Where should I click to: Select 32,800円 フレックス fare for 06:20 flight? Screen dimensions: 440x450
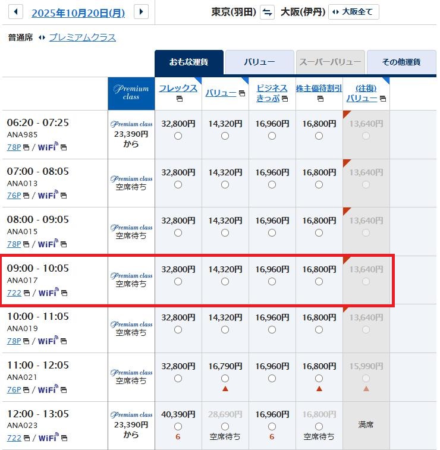tap(178, 136)
